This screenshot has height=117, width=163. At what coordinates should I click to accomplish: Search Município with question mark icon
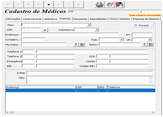76,44
